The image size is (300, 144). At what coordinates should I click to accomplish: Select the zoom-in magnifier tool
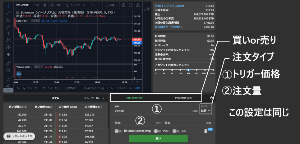coord(8,70)
